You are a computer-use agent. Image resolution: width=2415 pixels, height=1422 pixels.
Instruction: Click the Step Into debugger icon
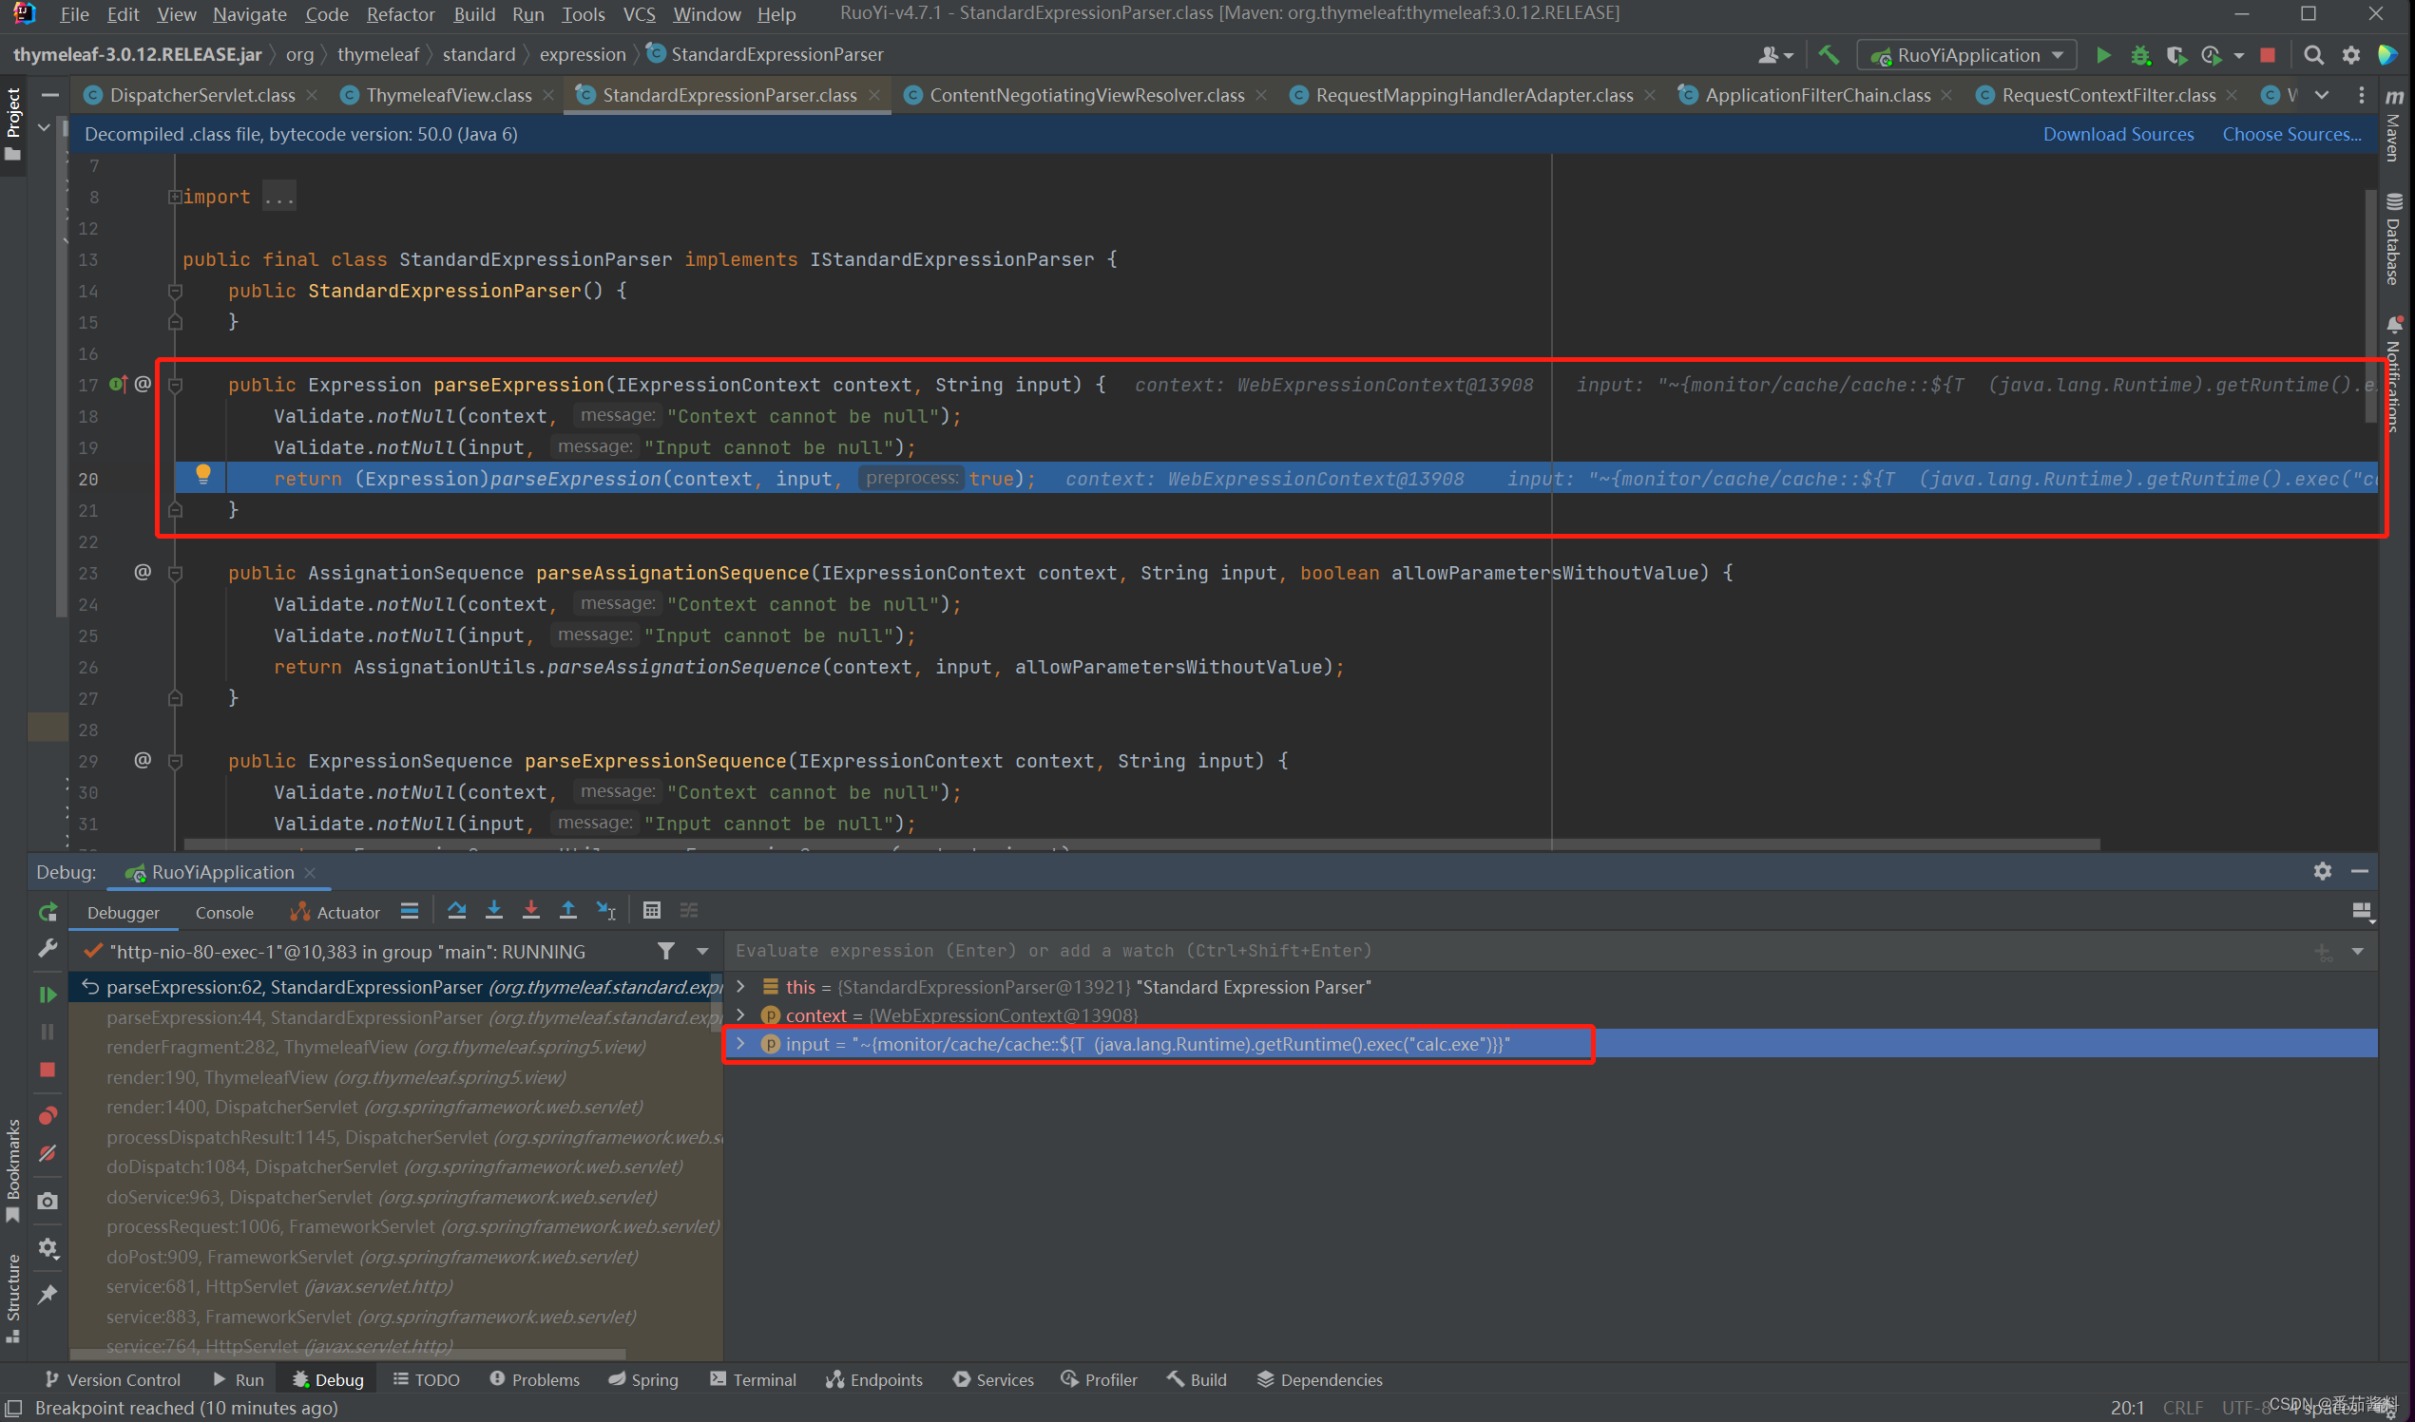(x=493, y=910)
